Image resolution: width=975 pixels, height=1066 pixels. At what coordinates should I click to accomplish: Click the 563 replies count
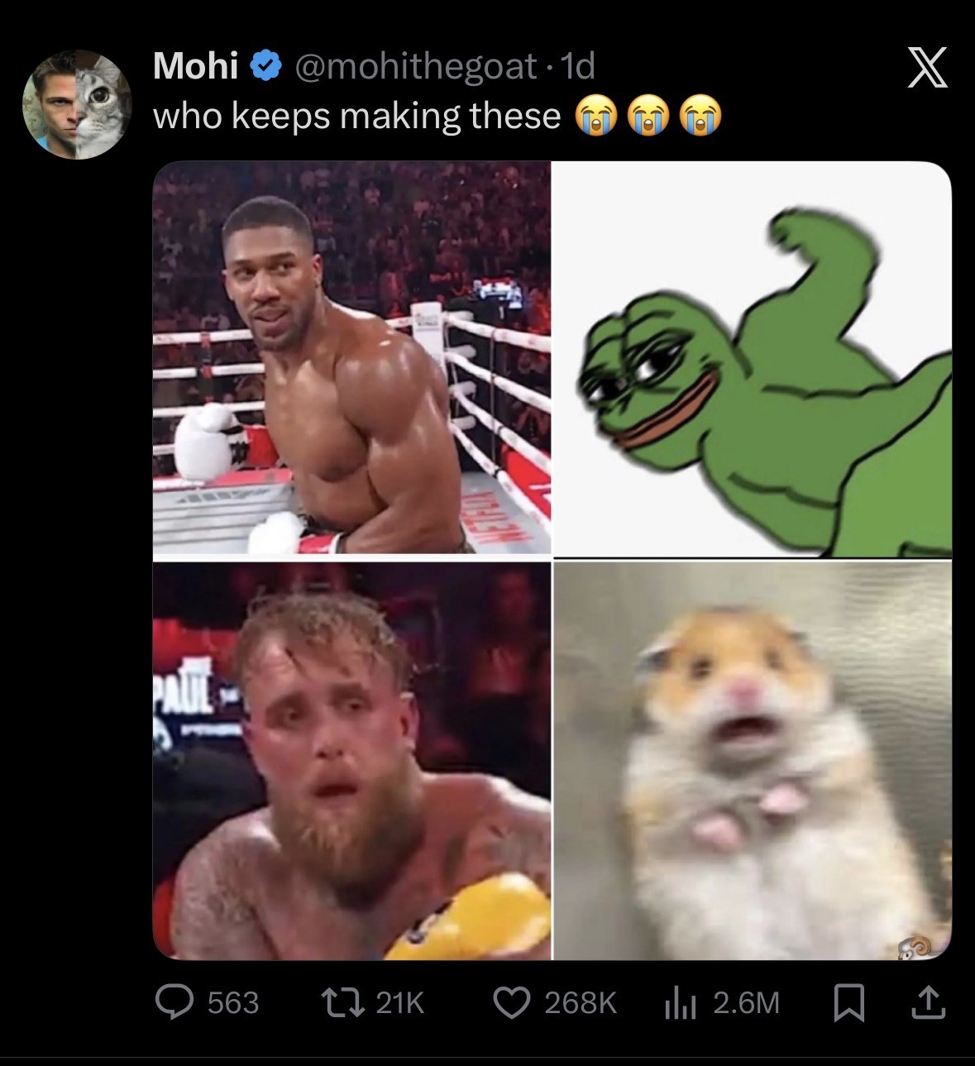click(x=233, y=1003)
